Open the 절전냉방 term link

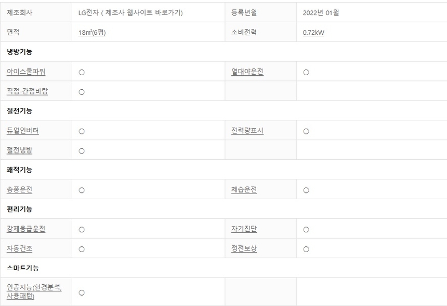click(20, 150)
